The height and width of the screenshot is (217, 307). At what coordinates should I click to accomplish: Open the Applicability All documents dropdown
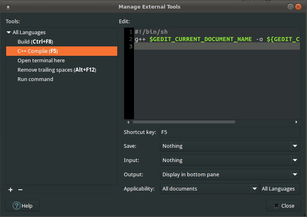(210, 189)
